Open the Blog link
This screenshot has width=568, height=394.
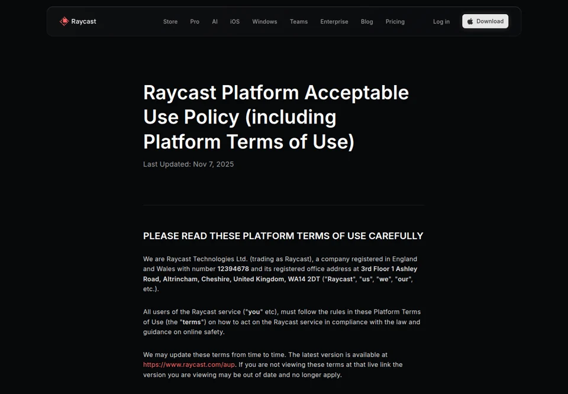tap(367, 22)
